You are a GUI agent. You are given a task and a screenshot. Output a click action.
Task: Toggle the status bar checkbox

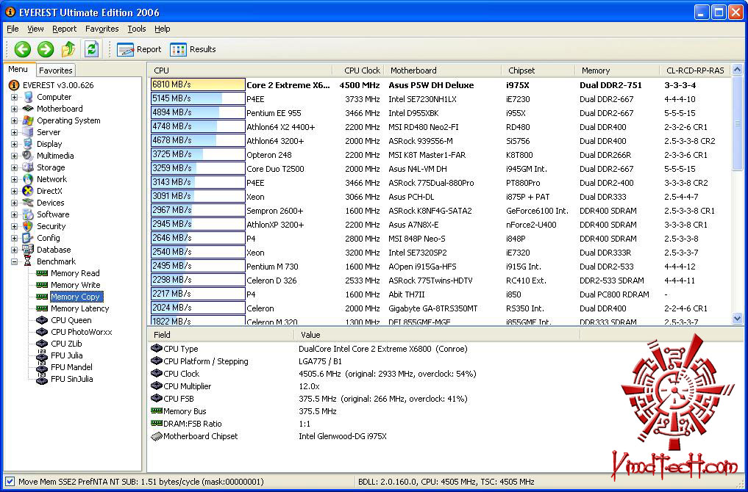[10, 482]
